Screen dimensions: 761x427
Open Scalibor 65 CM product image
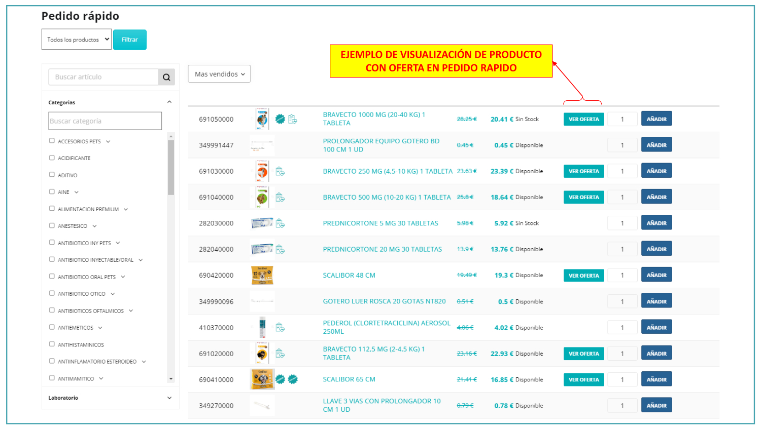pos(262,379)
